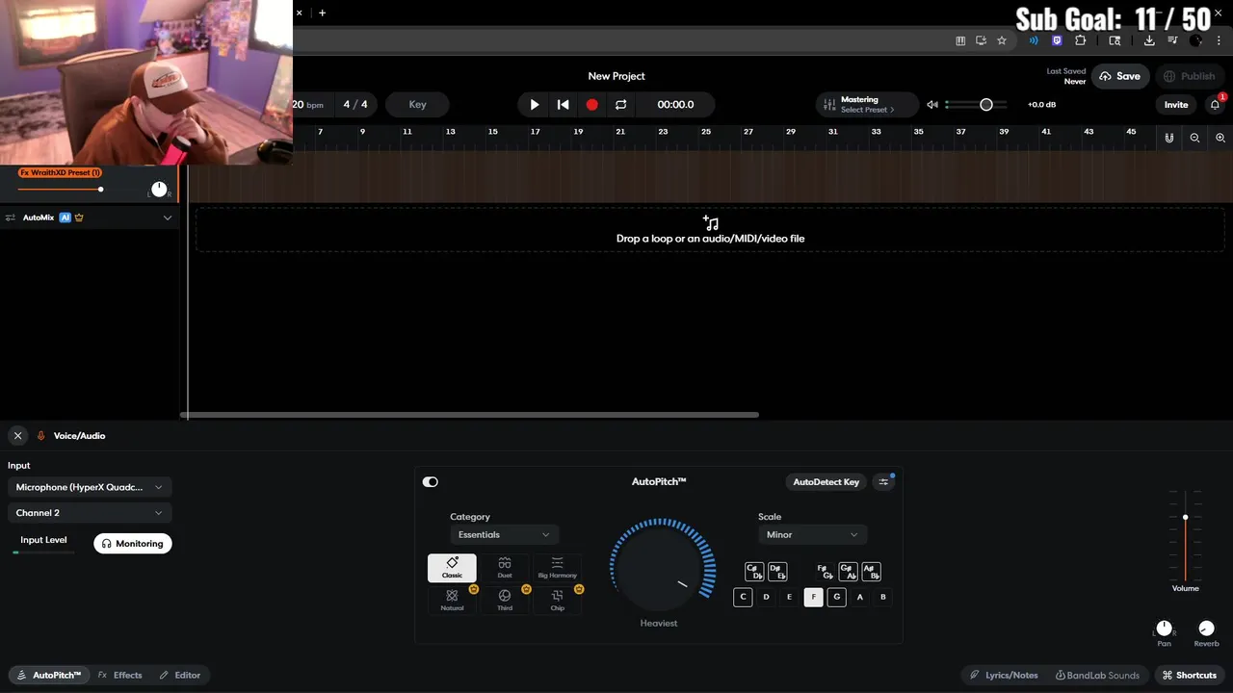The width and height of the screenshot is (1233, 693).
Task: Close the Voice/Audio panel
Action: pos(17,436)
